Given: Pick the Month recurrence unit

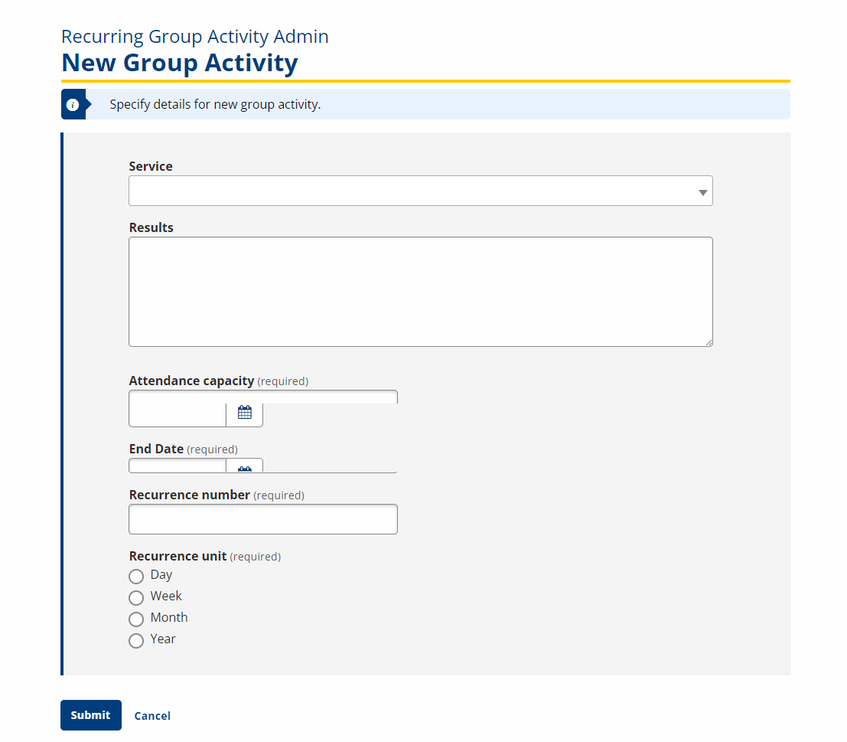Looking at the screenshot, I should [136, 619].
